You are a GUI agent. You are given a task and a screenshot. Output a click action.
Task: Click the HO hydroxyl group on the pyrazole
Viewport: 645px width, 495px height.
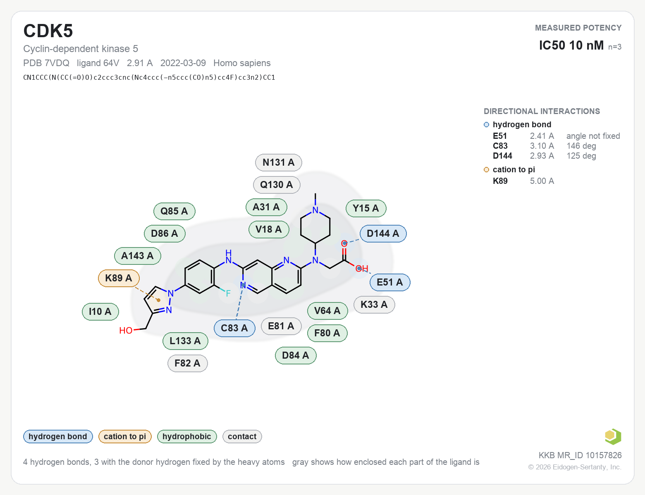coord(126,331)
